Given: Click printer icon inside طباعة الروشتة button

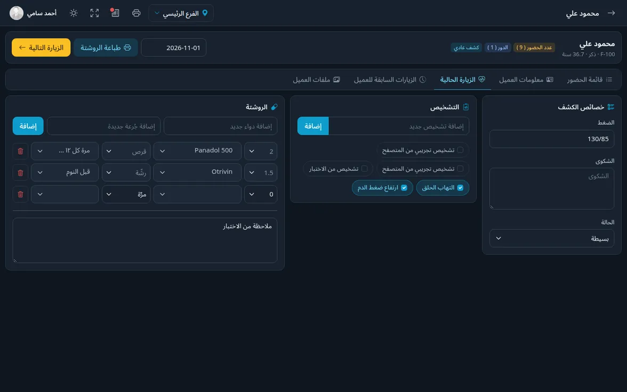Looking at the screenshot, I should pos(127,47).
